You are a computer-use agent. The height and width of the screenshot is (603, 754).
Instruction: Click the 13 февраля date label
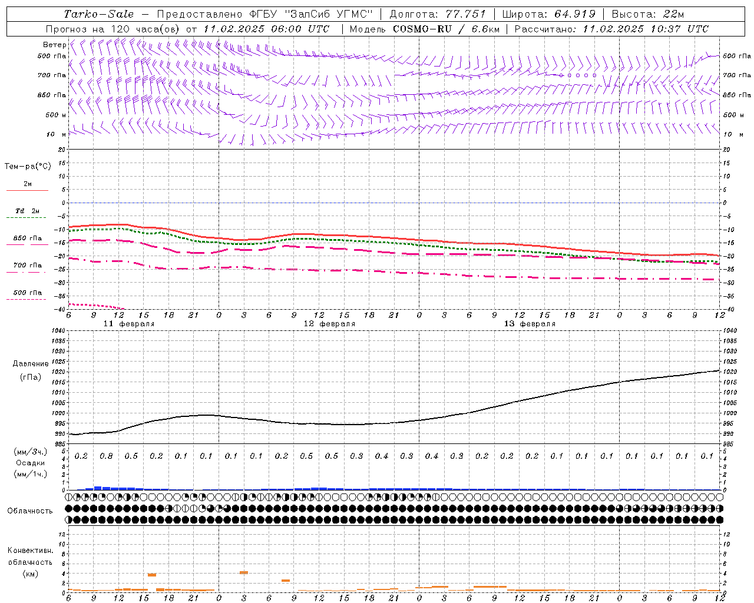click(530, 324)
